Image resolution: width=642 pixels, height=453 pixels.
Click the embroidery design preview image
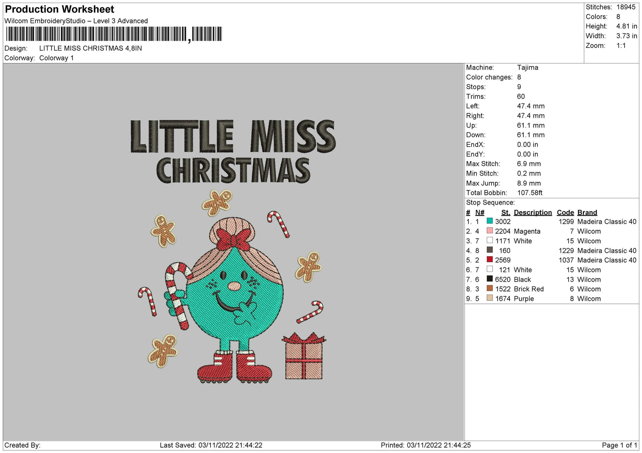233,252
